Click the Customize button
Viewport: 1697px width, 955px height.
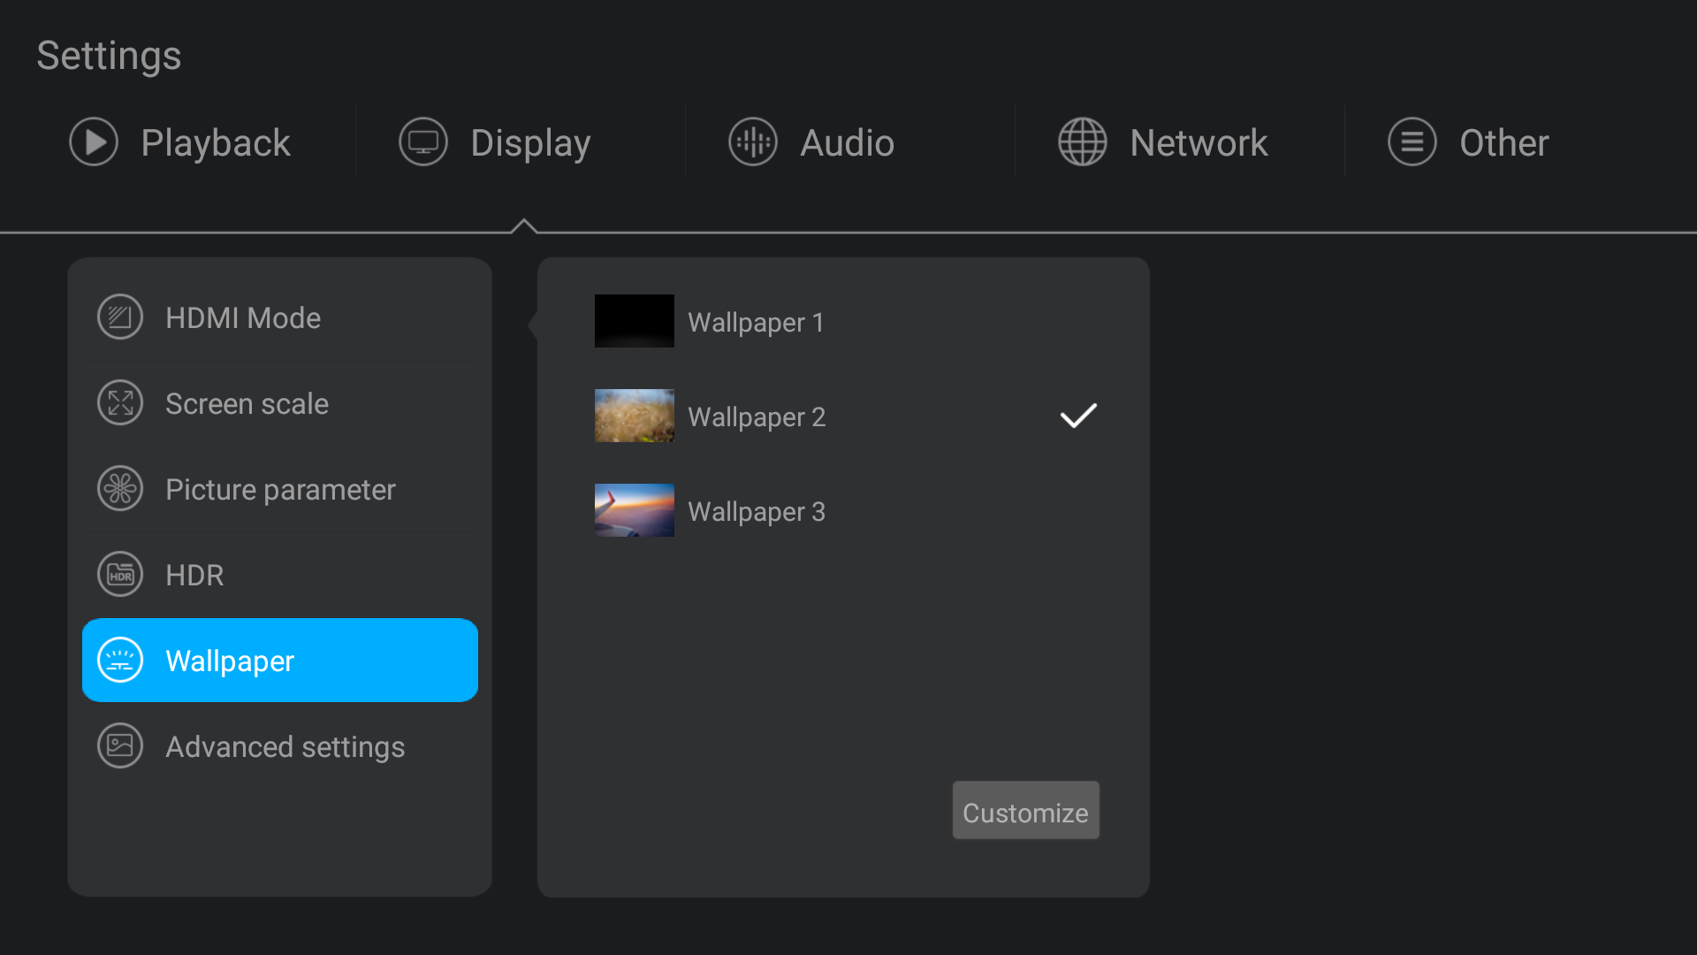[x=1024, y=812]
